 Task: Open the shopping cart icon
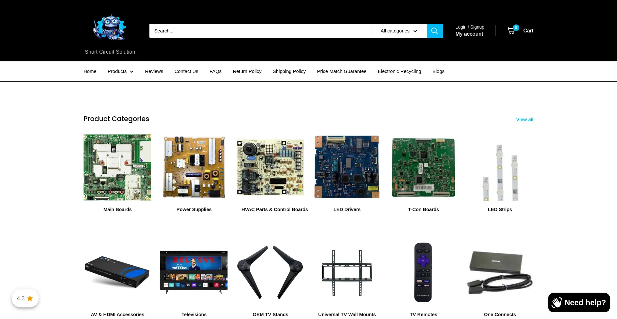coord(511,31)
